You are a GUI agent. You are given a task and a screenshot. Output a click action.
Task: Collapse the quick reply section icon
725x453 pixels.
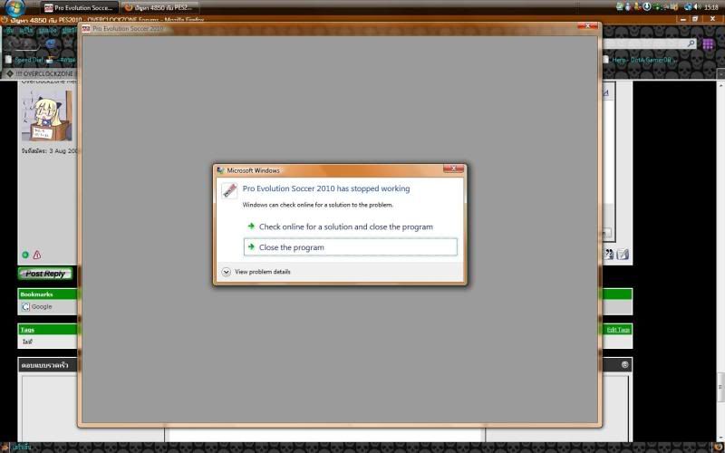[624, 365]
